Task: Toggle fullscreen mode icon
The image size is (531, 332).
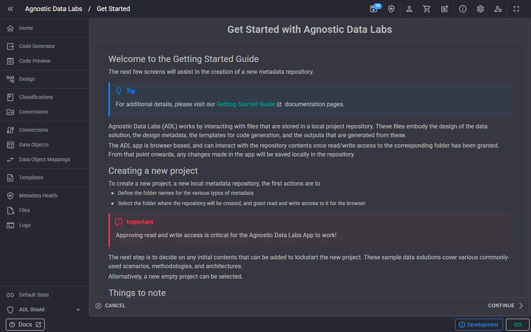Action: tap(516, 9)
